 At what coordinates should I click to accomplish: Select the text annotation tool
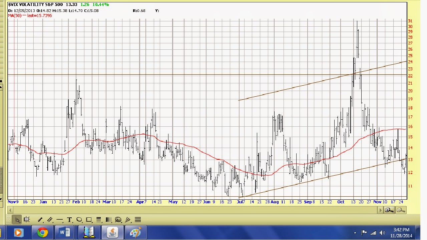pyautogui.click(x=69, y=220)
